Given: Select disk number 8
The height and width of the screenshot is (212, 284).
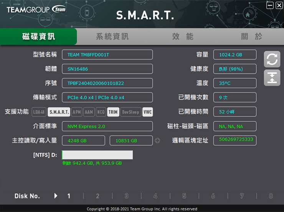Looking at the screenshot, I should click(x=271, y=196).
